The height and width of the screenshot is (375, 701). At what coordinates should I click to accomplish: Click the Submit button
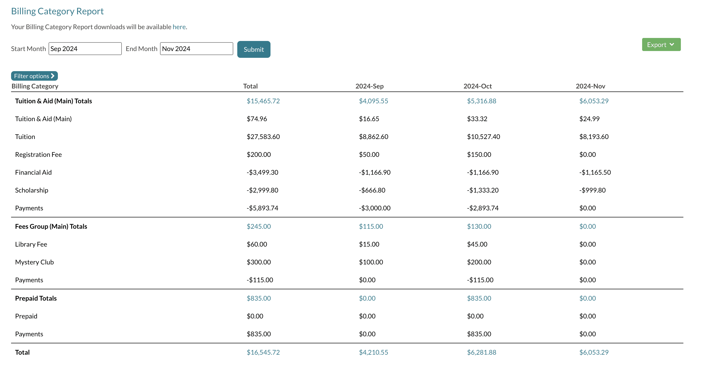254,50
